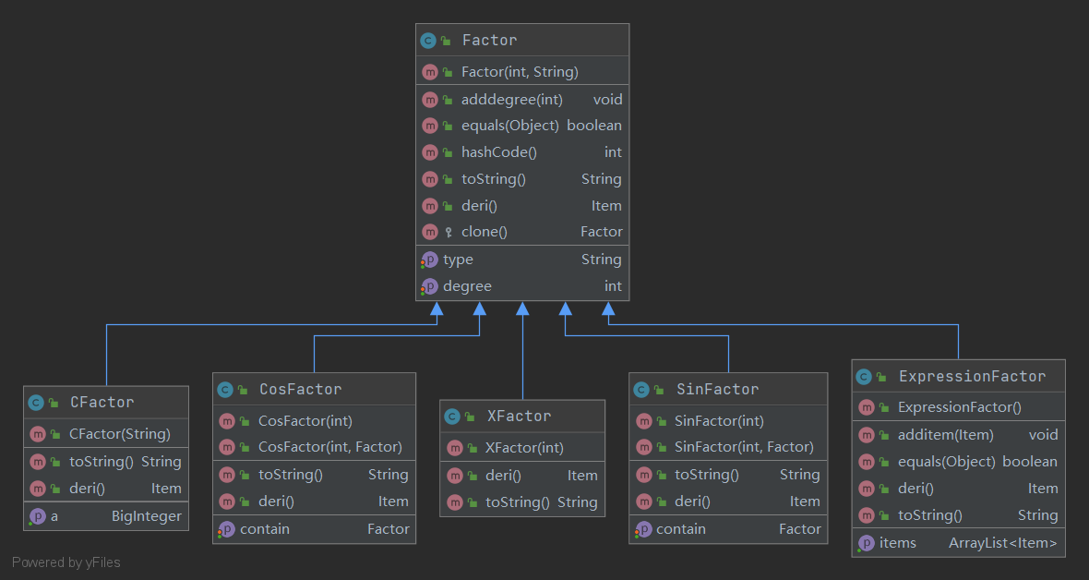Select equals(Object) in the Factor class
This screenshot has height=580, width=1089.
click(x=509, y=126)
